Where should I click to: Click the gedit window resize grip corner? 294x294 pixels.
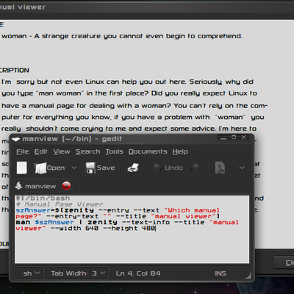point(248,276)
